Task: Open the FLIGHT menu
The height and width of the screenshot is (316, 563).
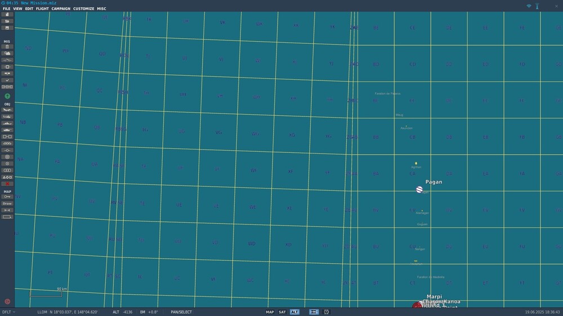Action: click(x=42, y=8)
